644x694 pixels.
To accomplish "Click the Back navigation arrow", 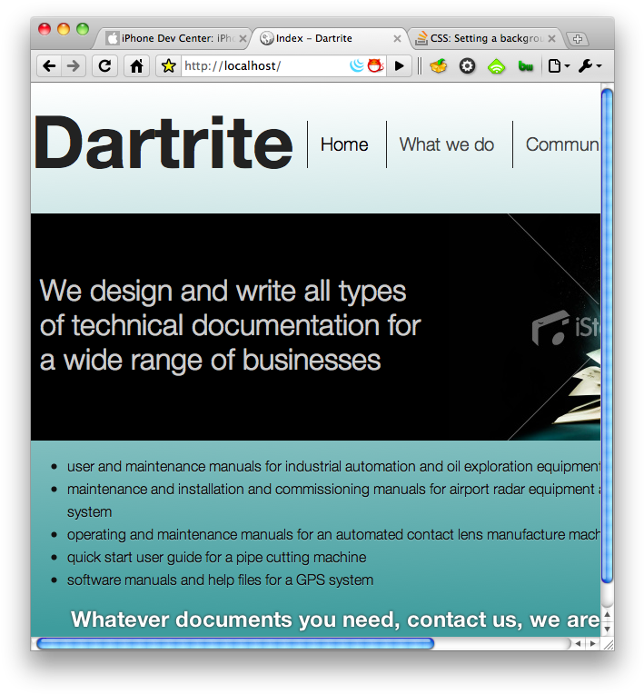I will tap(49, 65).
